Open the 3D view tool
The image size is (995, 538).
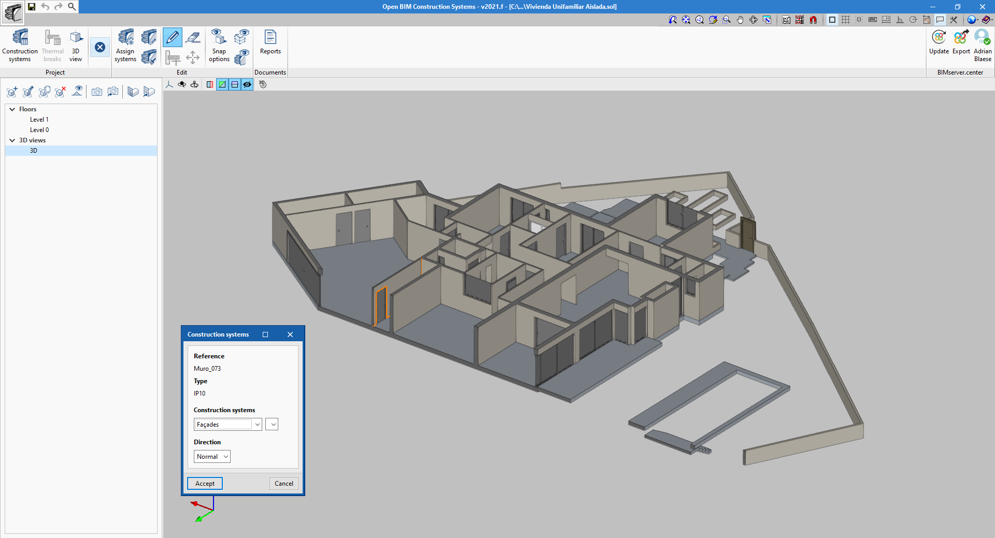coord(76,46)
